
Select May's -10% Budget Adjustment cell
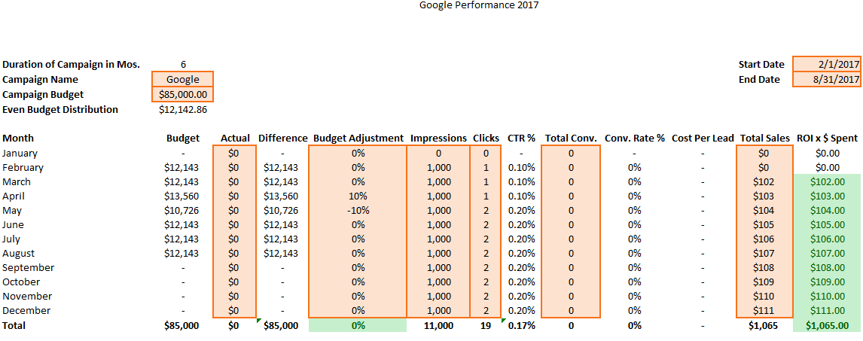pos(358,210)
